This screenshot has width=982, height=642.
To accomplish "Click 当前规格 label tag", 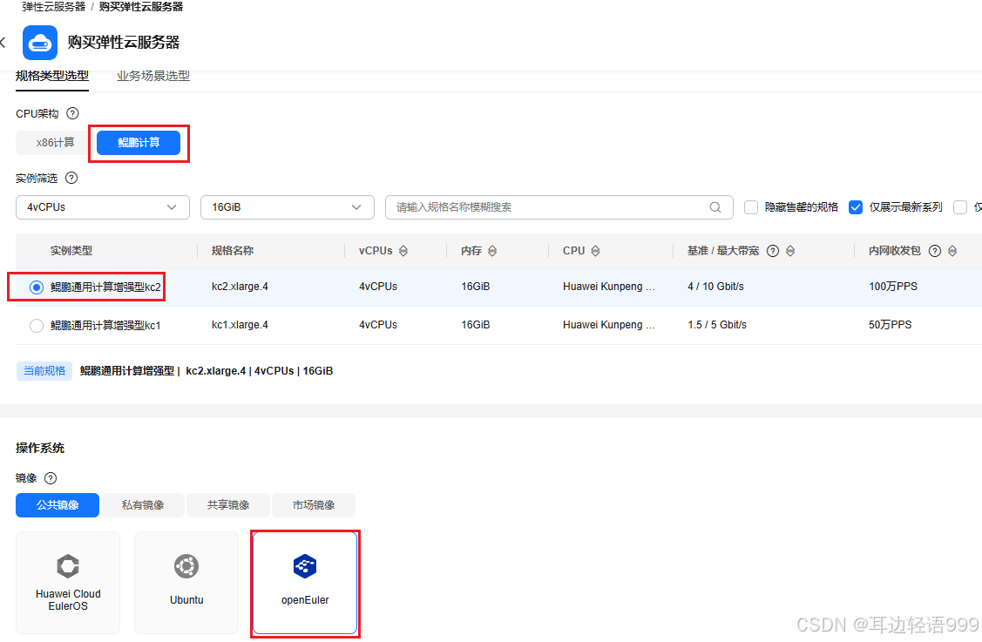I will pos(44,371).
